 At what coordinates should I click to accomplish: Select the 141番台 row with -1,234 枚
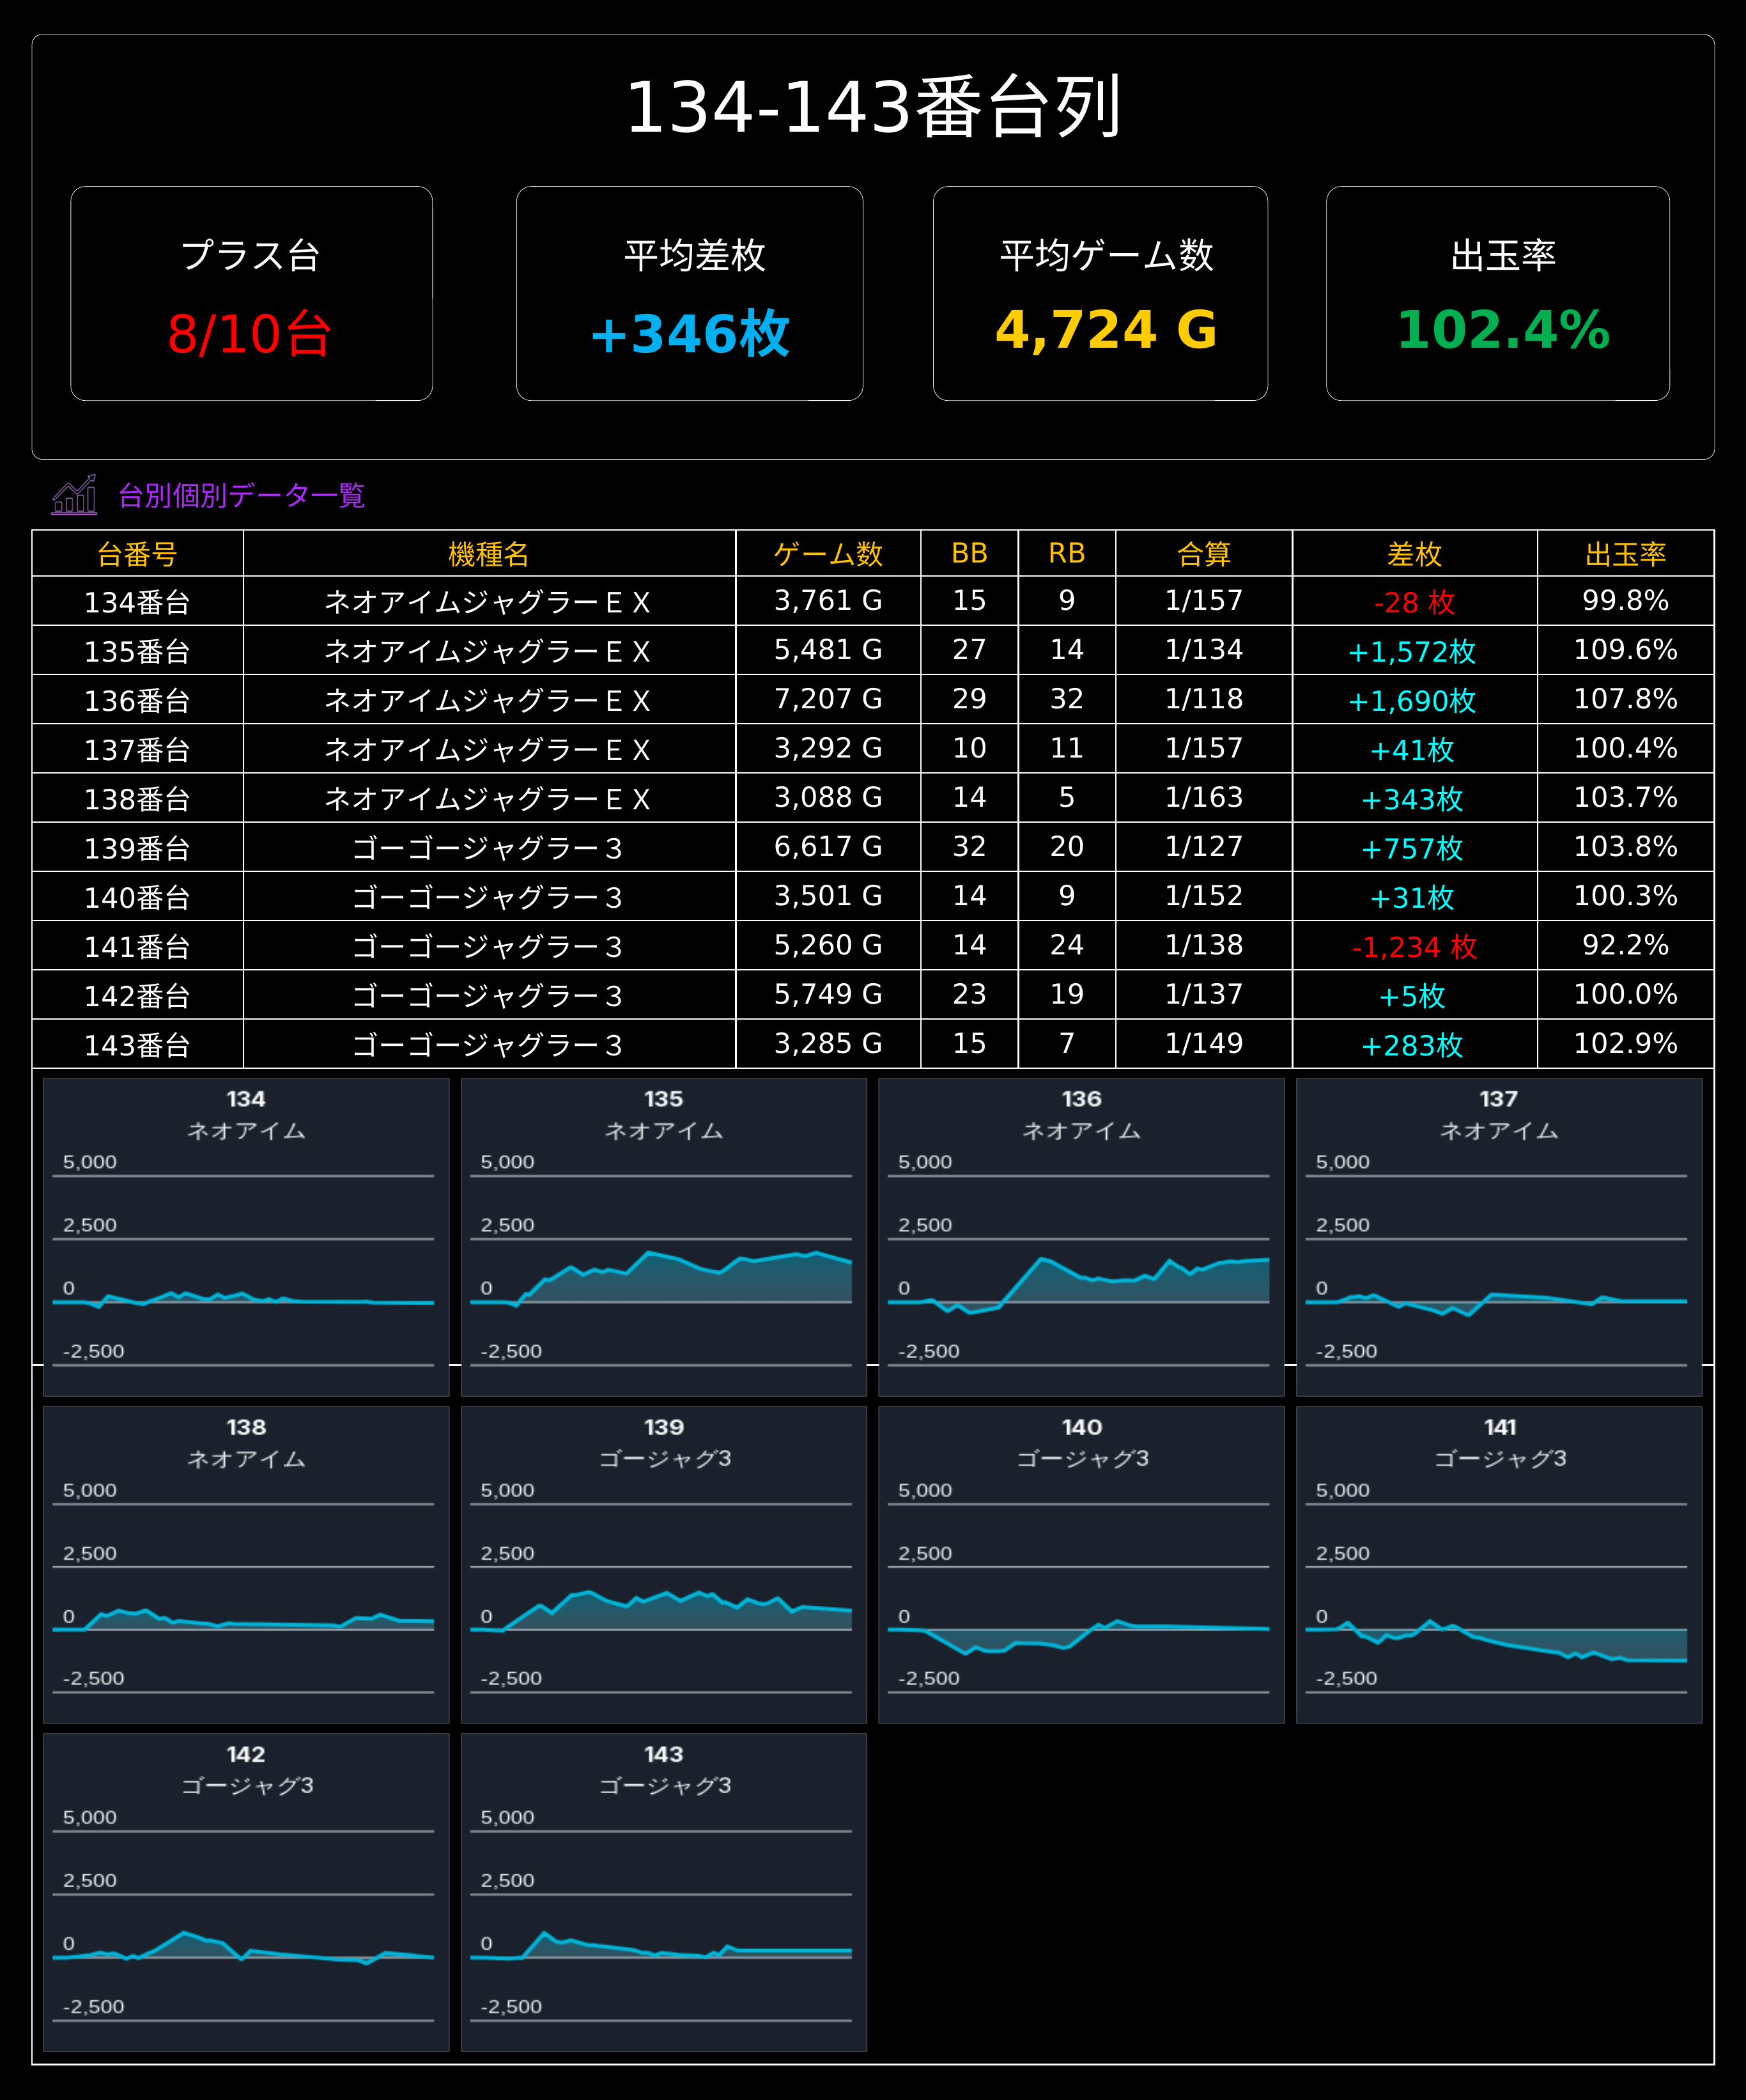click(x=873, y=945)
